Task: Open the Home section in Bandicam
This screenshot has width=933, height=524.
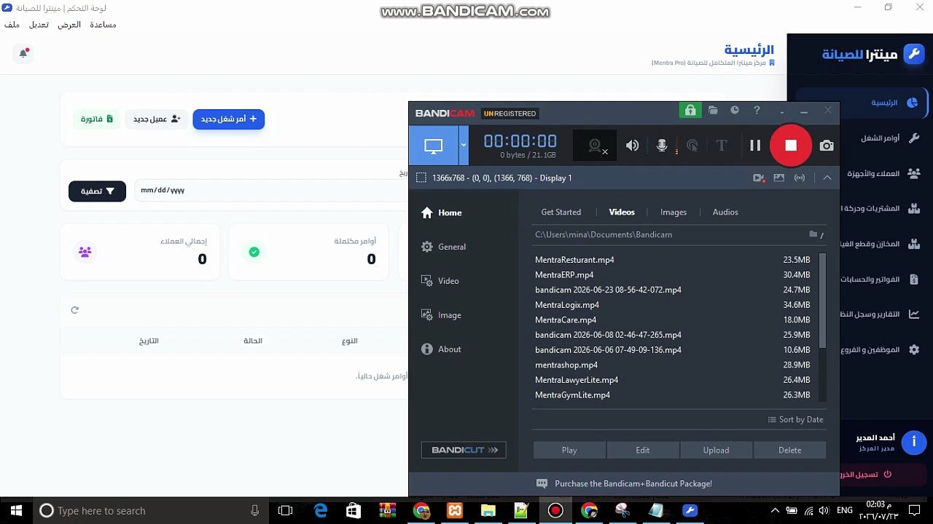Action: [442, 213]
